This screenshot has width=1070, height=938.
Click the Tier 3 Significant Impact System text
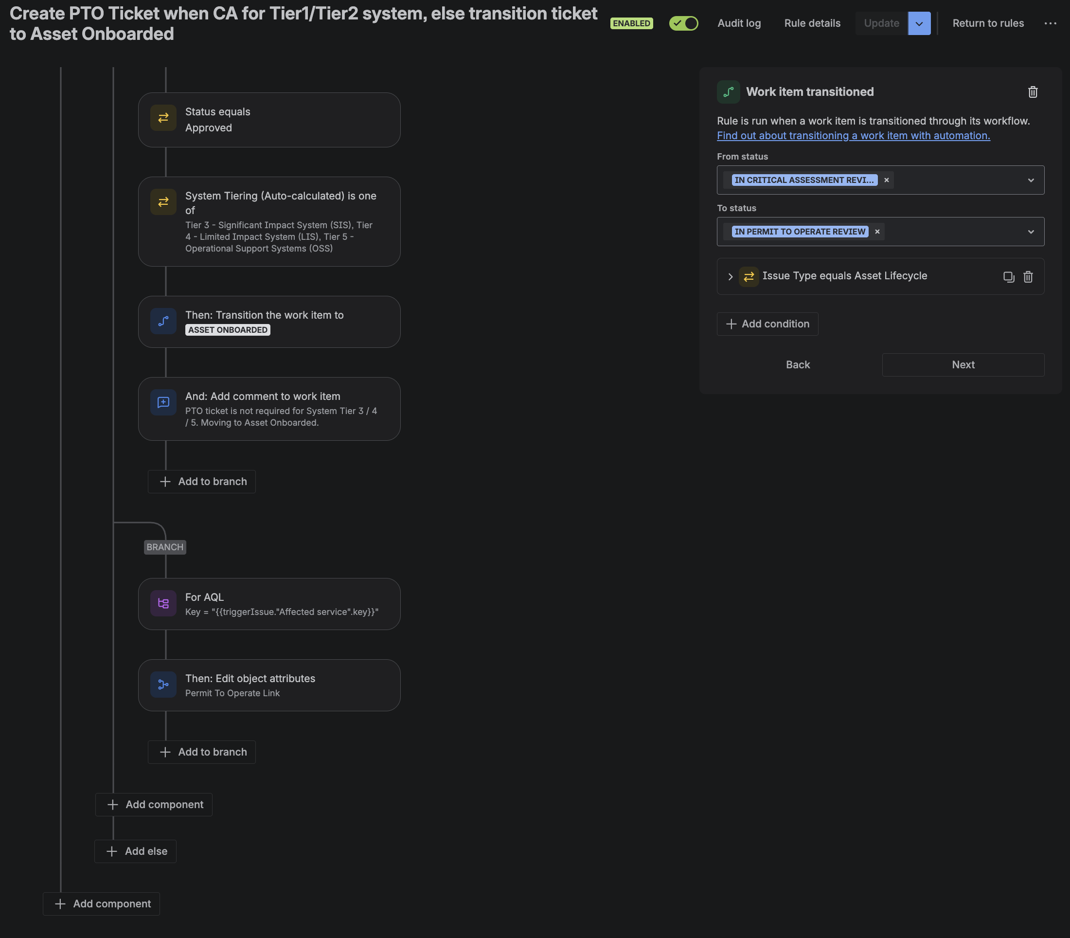pos(279,236)
